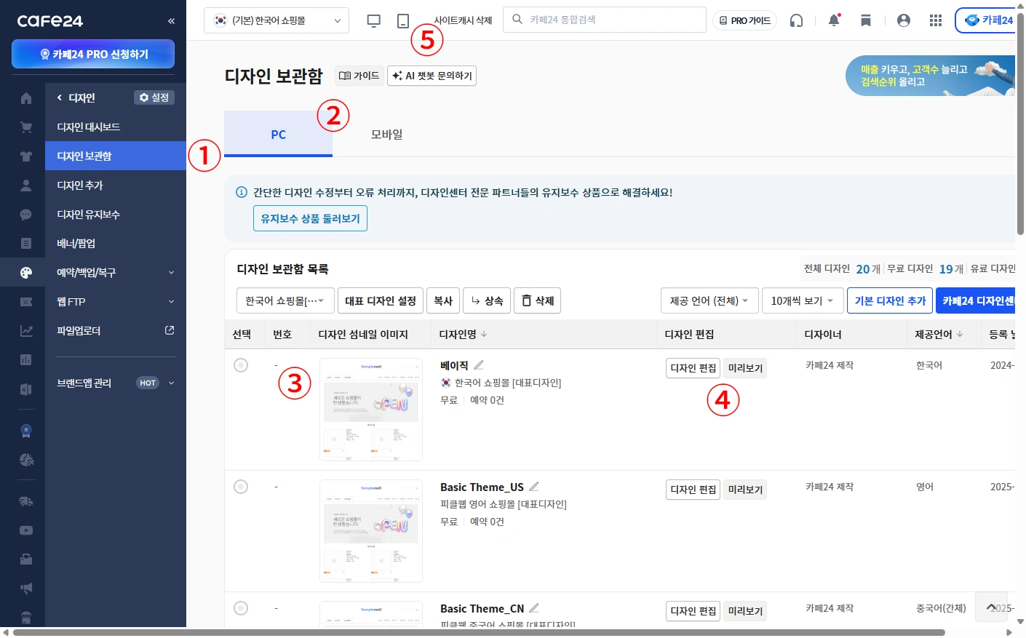The image size is (1026, 638).
Task: Open the 한국어 쇼핑몰 filter dropdown in list
Action: click(x=285, y=300)
